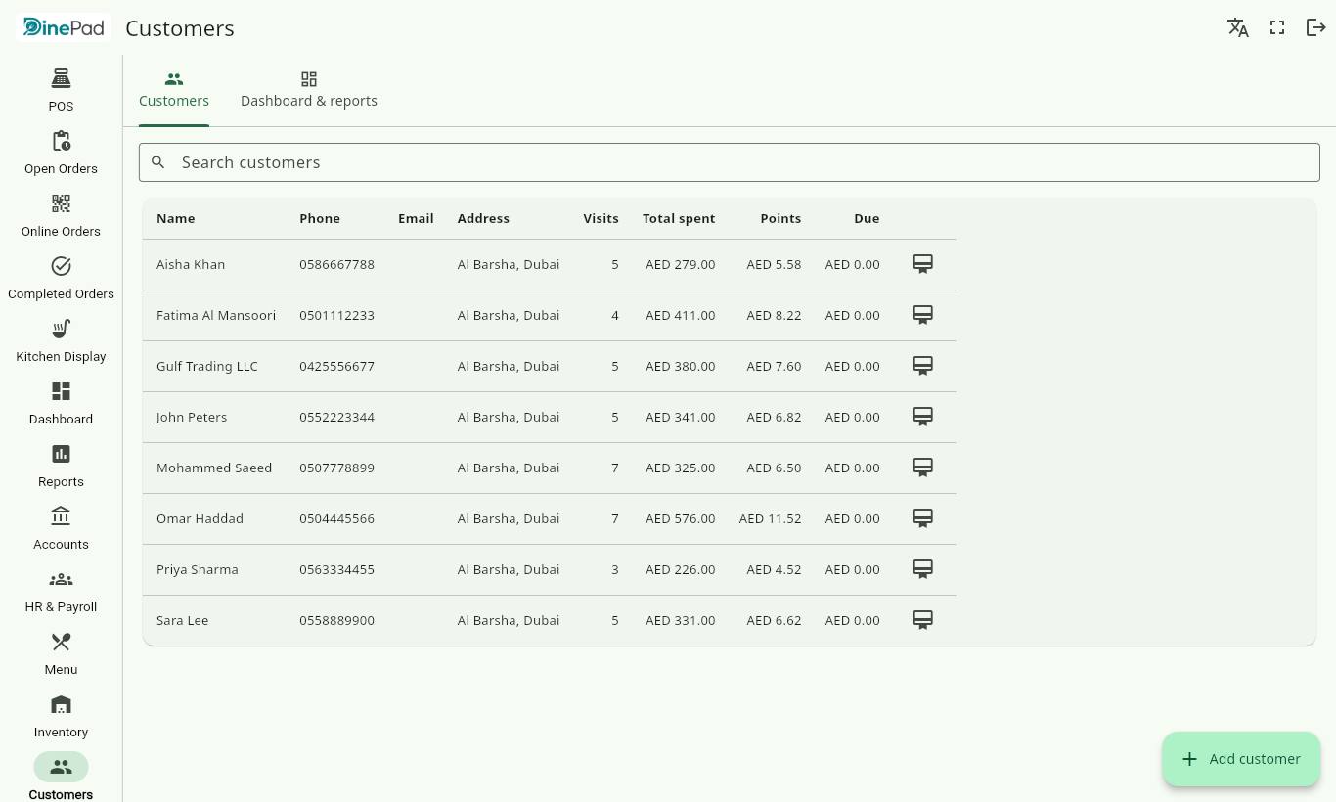Viewport: 1336px width, 802px height.
Task: Click the Visits column header
Action: pyautogui.click(x=601, y=218)
